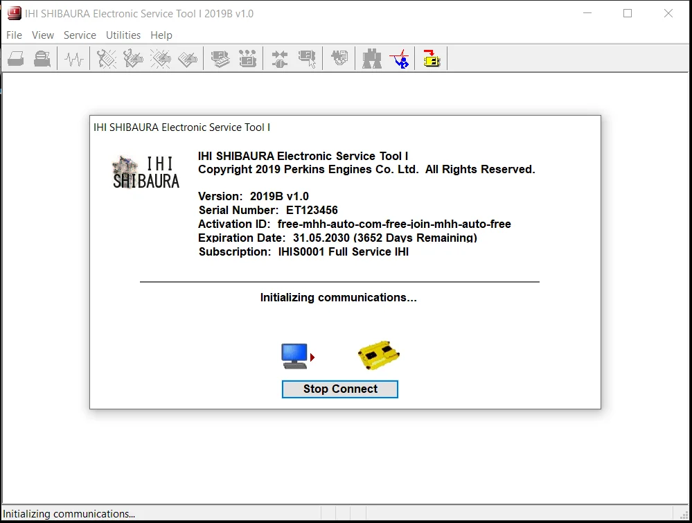Screen dimensions: 692x523
Task: Click the ECM with cursor pointer icon
Action: point(307,59)
